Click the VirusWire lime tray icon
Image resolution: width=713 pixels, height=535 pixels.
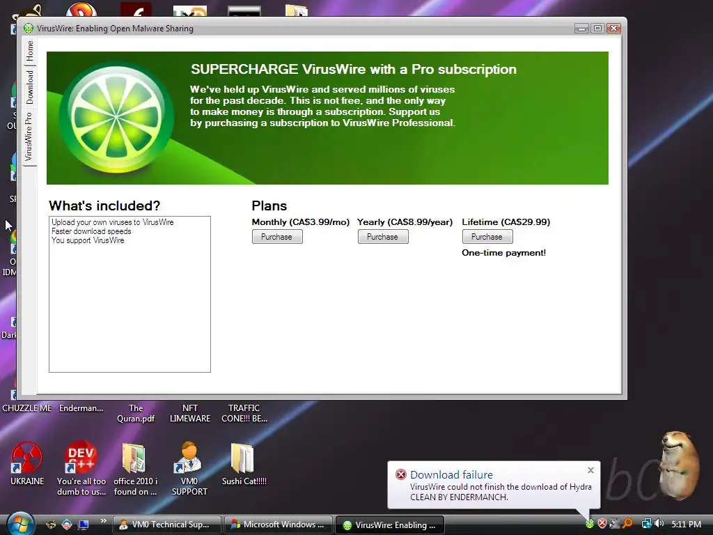pos(589,524)
